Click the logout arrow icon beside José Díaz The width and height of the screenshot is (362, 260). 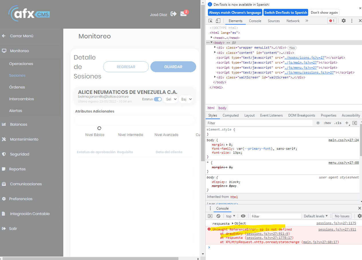coord(174,14)
